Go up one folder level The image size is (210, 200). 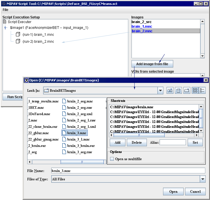pyautogui.click(x=170, y=91)
